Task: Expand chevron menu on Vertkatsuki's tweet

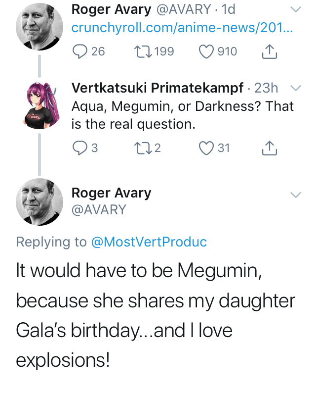Action: click(295, 88)
